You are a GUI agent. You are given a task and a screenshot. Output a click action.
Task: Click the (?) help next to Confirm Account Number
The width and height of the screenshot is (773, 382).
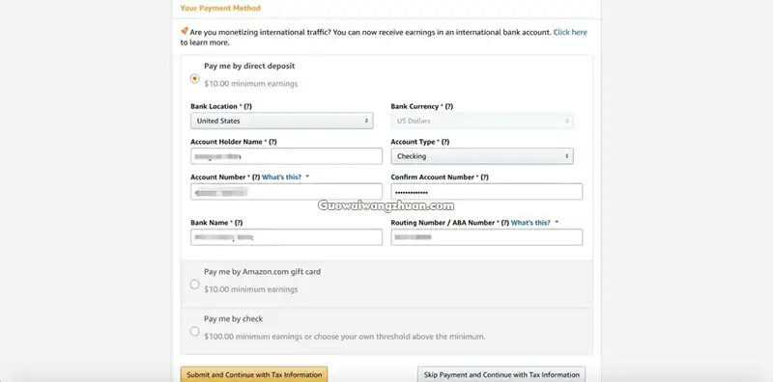(484, 177)
